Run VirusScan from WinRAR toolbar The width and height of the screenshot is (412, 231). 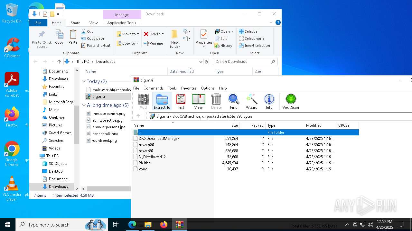pyautogui.click(x=291, y=101)
